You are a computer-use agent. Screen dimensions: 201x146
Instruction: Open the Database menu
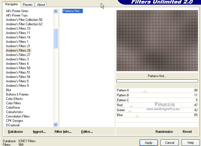point(15,132)
